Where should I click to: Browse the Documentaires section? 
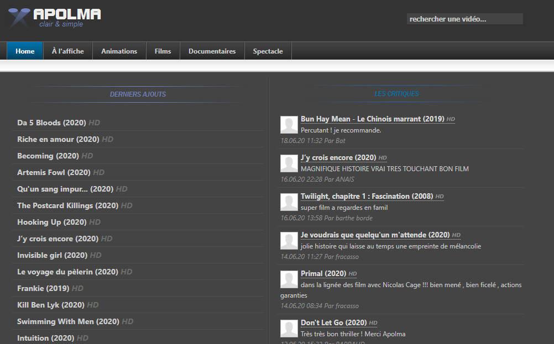point(212,51)
